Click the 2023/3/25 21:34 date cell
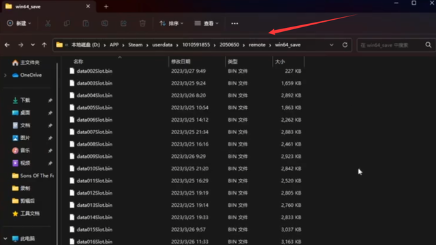Screen dimensions: 436x245 [189, 132]
